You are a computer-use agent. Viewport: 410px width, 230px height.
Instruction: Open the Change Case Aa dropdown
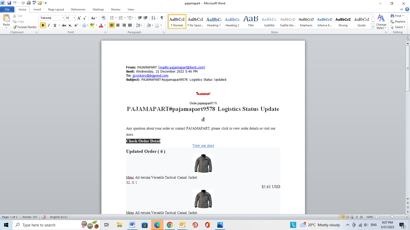coord(94,18)
